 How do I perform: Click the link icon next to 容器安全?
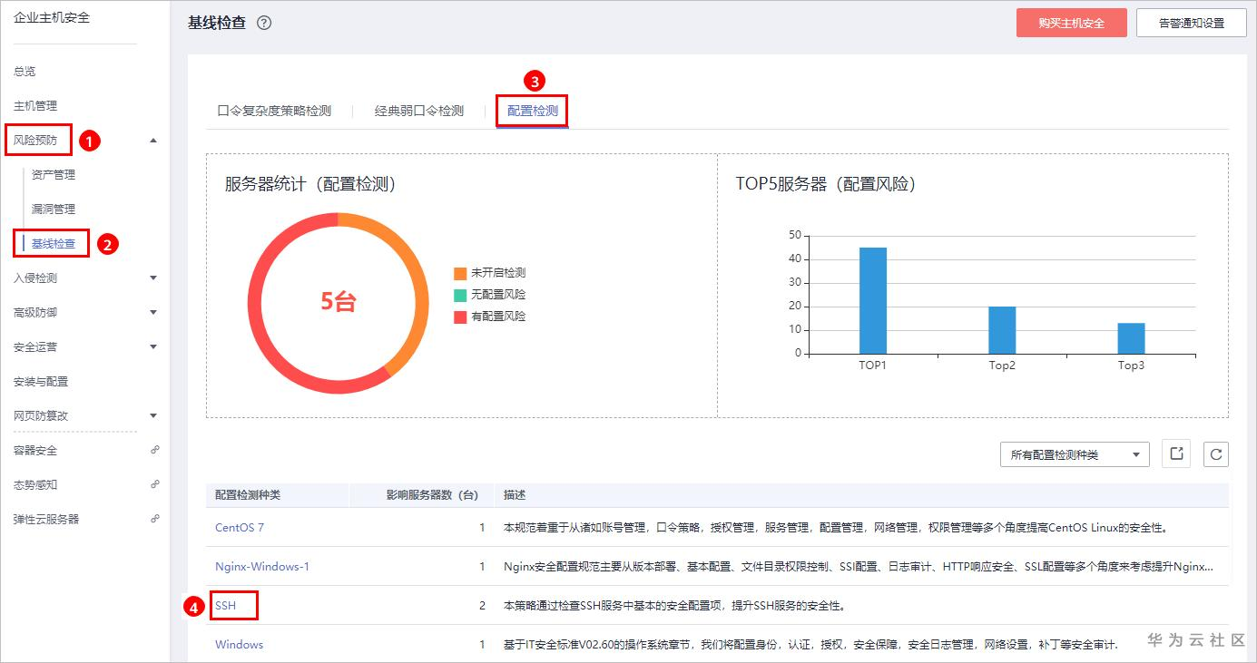coord(154,450)
